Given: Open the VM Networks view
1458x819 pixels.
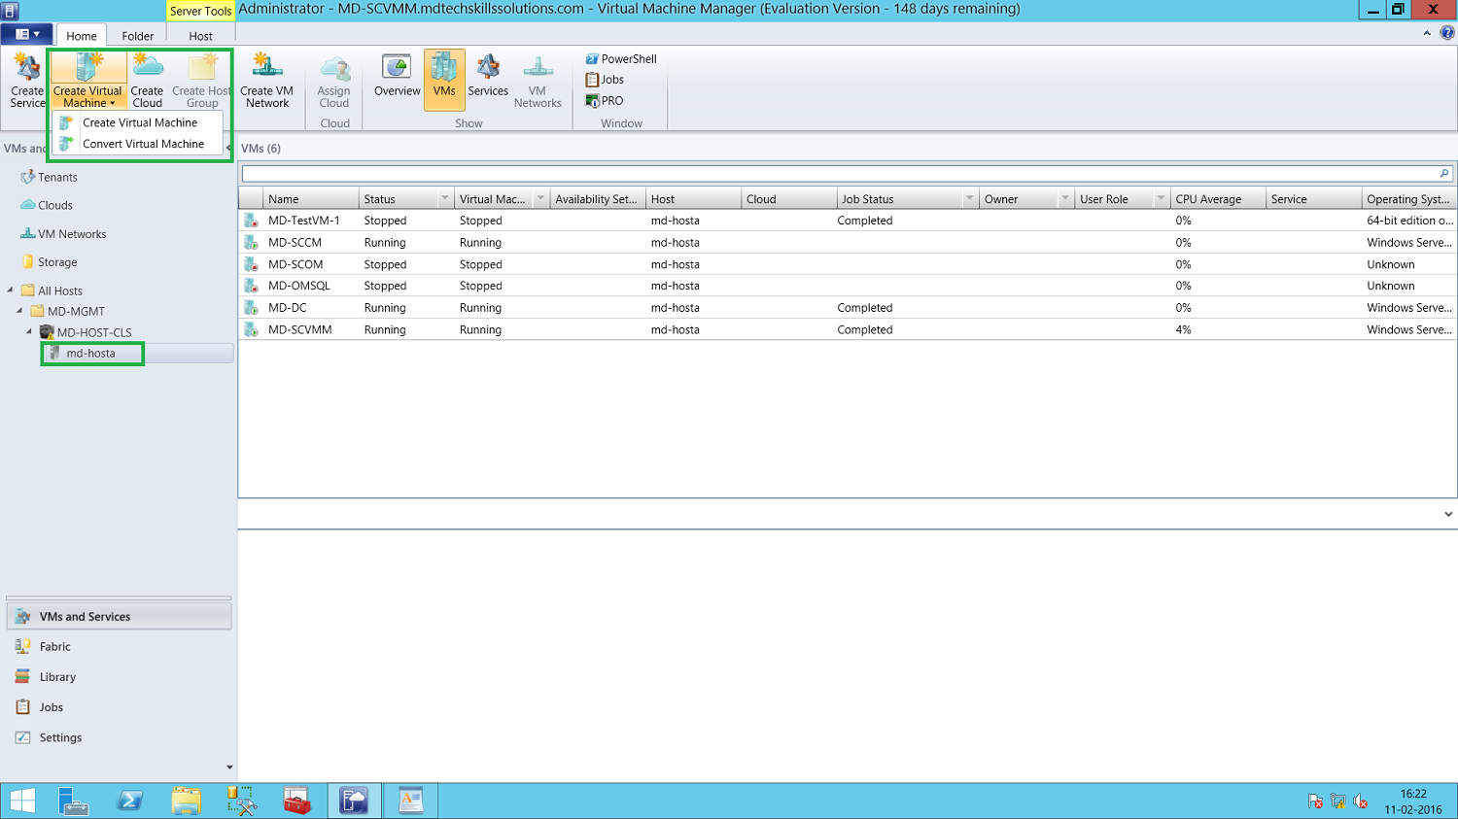Looking at the screenshot, I should pyautogui.click(x=538, y=78).
